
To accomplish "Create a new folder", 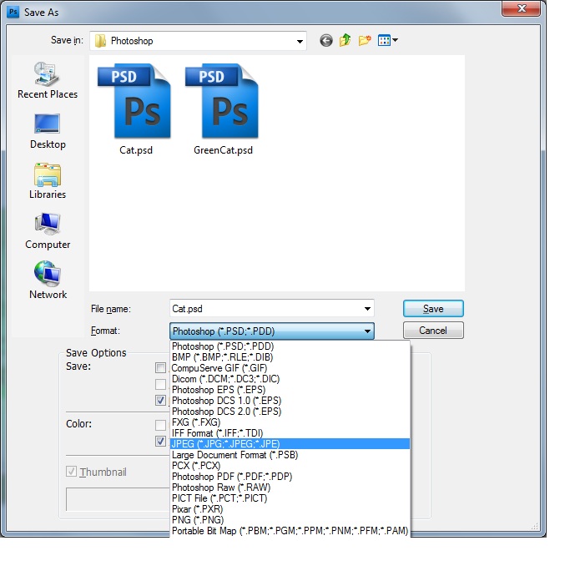I will point(365,40).
